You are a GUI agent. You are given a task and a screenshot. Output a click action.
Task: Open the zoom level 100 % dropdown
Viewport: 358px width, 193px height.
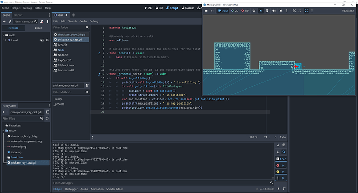click(x=253, y=137)
